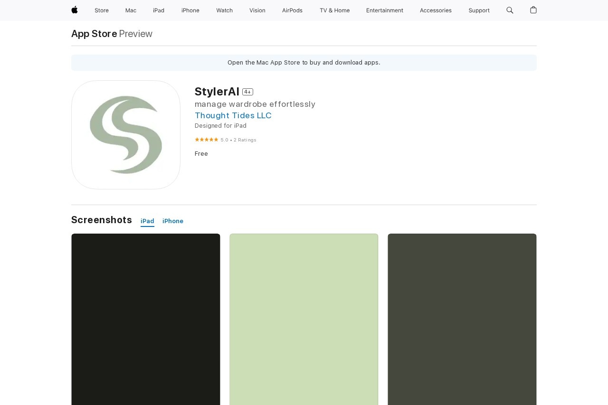The image size is (608, 405).
Task: Open the light green screenshot
Action: pos(304,319)
